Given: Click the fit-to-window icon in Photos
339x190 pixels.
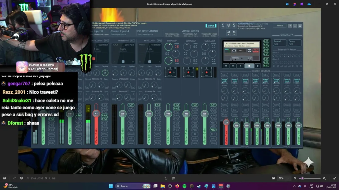Looking at the screenshot, I should (166, 178).
